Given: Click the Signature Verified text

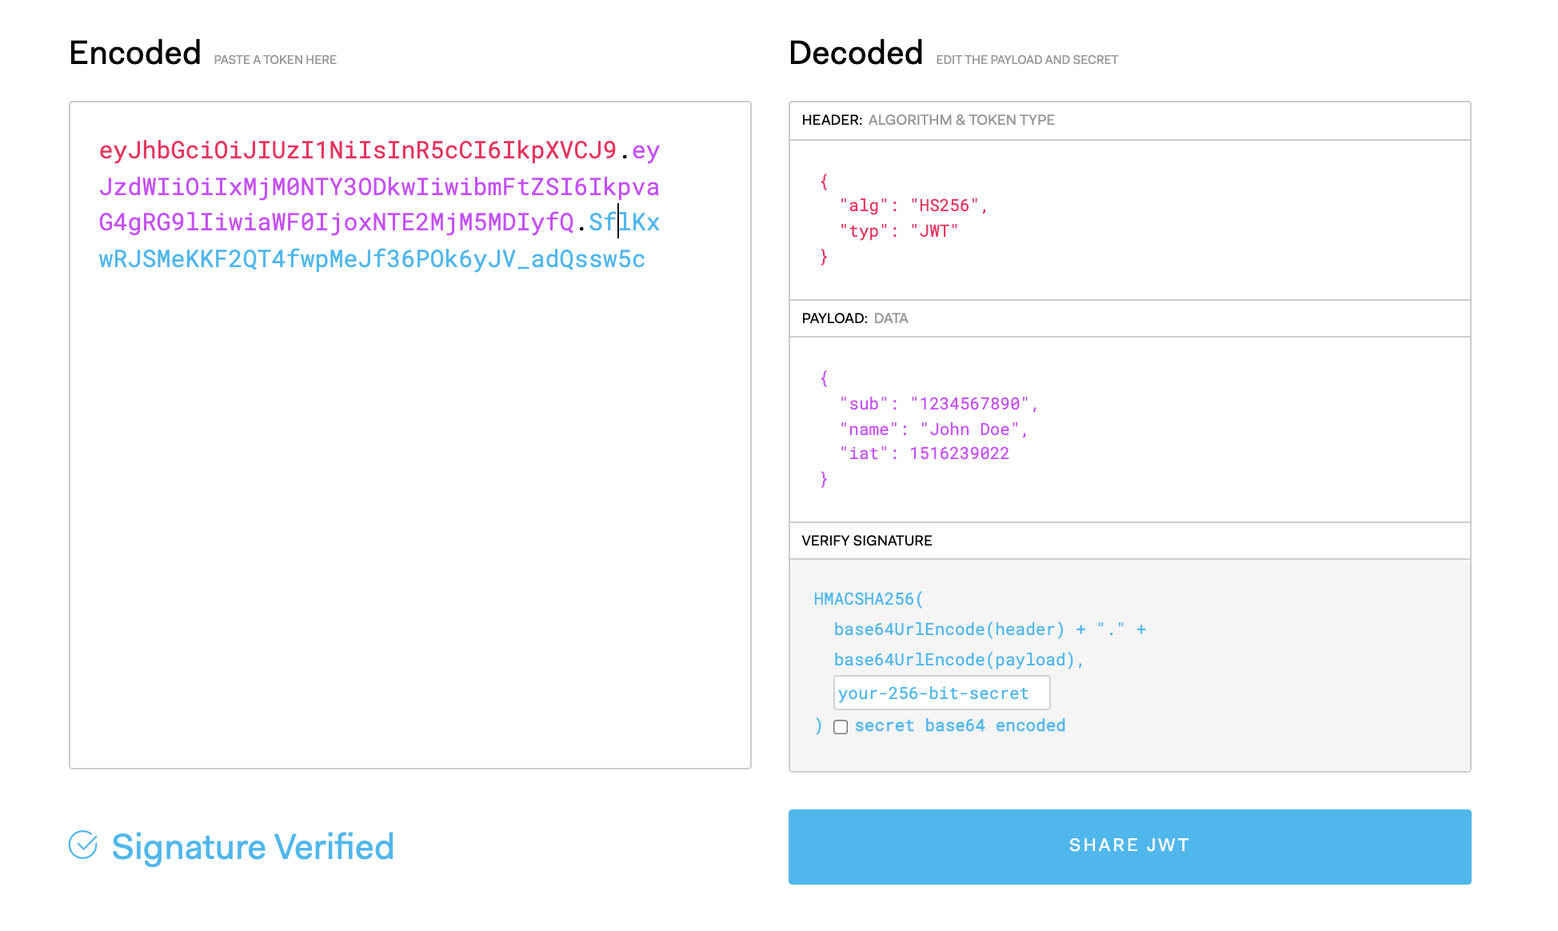Looking at the screenshot, I should click(x=253, y=846).
